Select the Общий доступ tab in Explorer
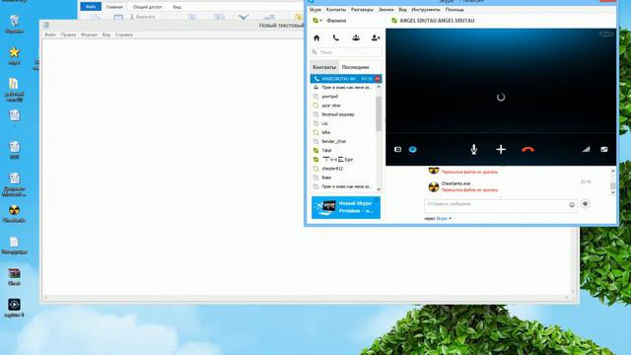 coord(147,7)
